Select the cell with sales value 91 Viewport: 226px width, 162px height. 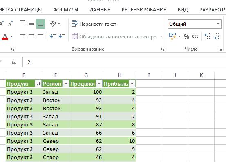86,116
